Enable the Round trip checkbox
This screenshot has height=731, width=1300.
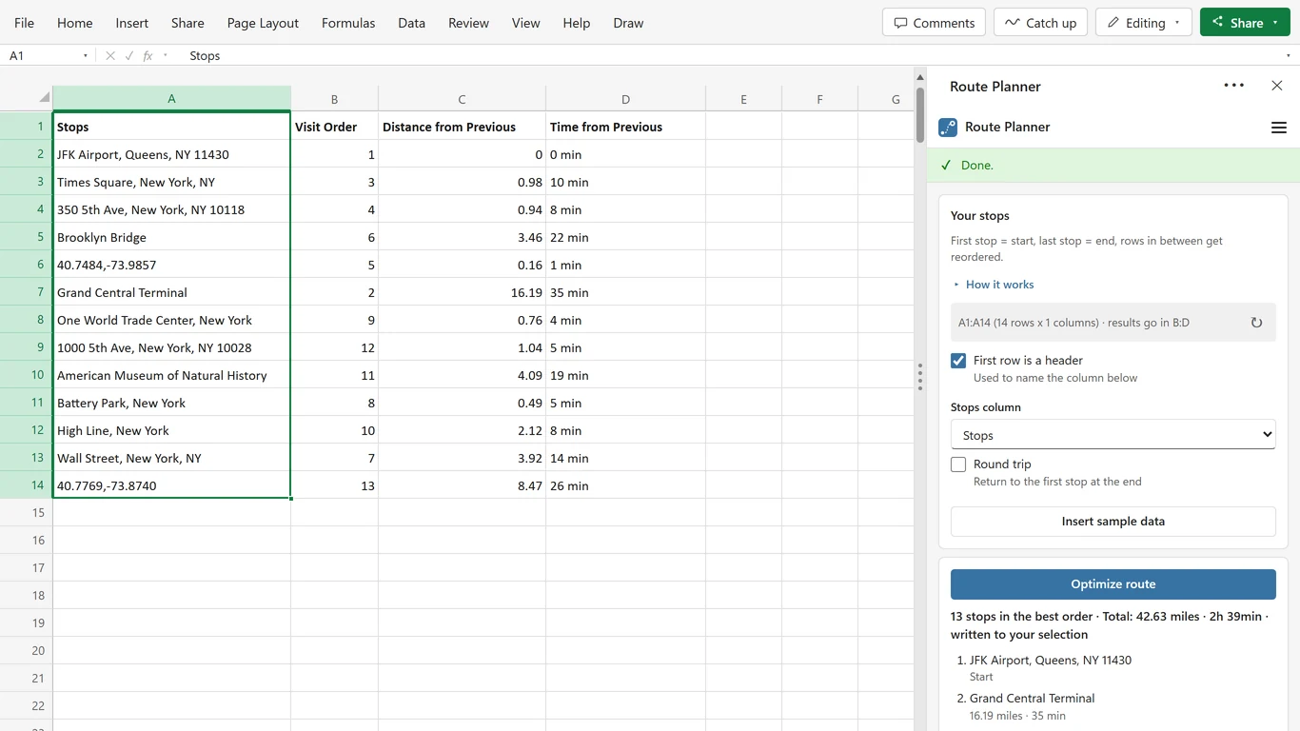point(958,464)
